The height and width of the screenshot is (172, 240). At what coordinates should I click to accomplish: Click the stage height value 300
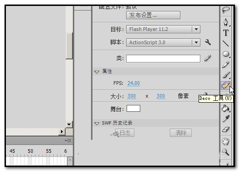pos(161,96)
